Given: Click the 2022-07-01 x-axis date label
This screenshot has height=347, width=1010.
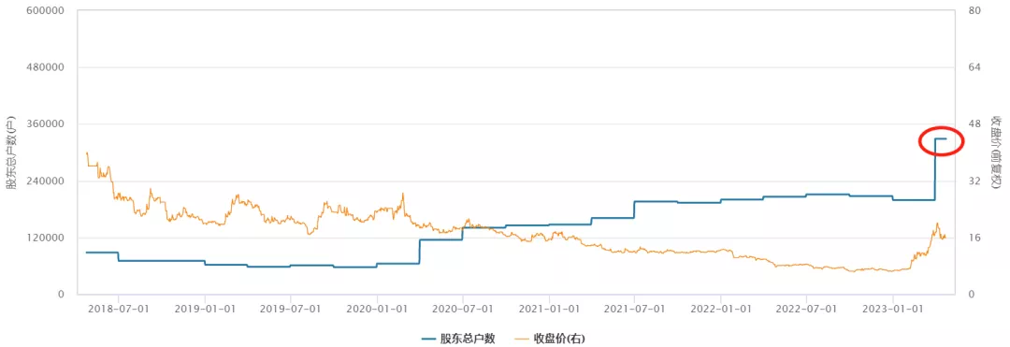Looking at the screenshot, I should point(806,309).
